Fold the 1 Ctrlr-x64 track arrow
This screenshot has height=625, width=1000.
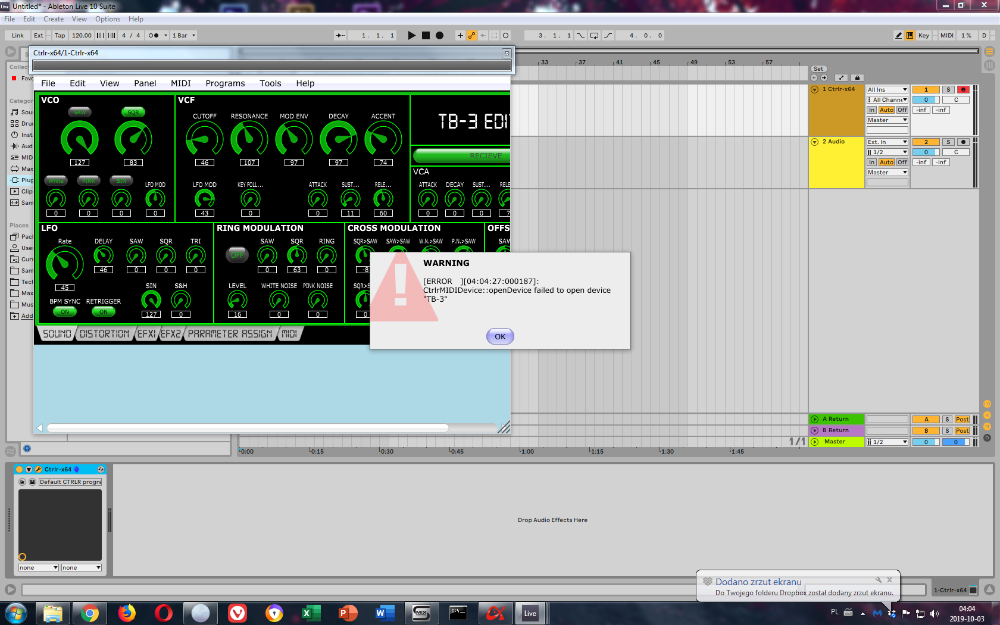click(x=815, y=89)
